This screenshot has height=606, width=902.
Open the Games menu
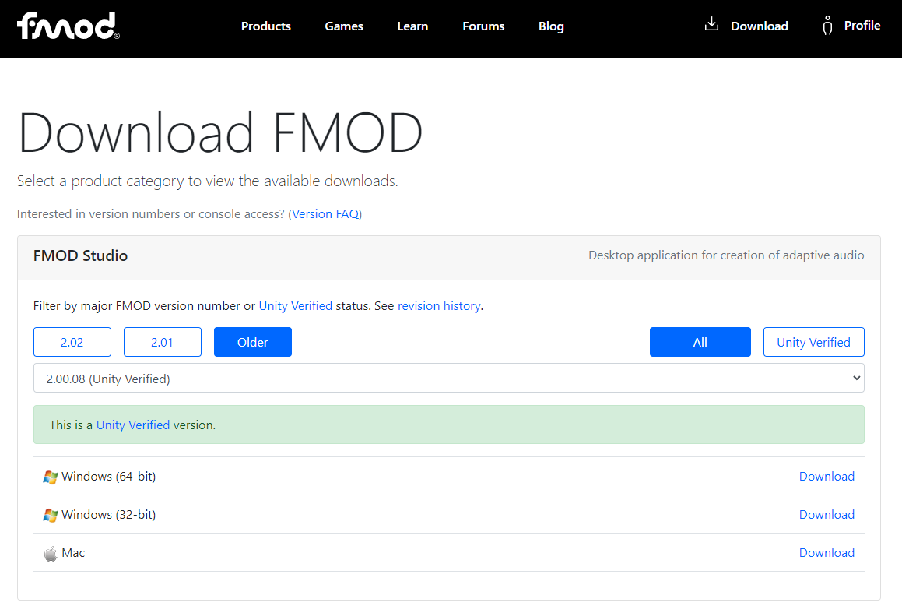(344, 26)
